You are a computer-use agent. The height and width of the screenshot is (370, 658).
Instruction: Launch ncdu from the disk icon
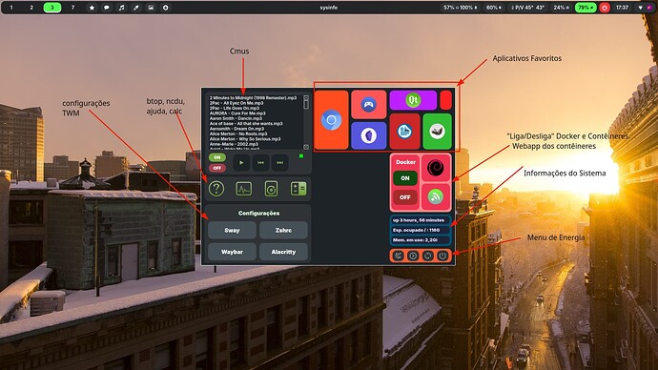[271, 189]
